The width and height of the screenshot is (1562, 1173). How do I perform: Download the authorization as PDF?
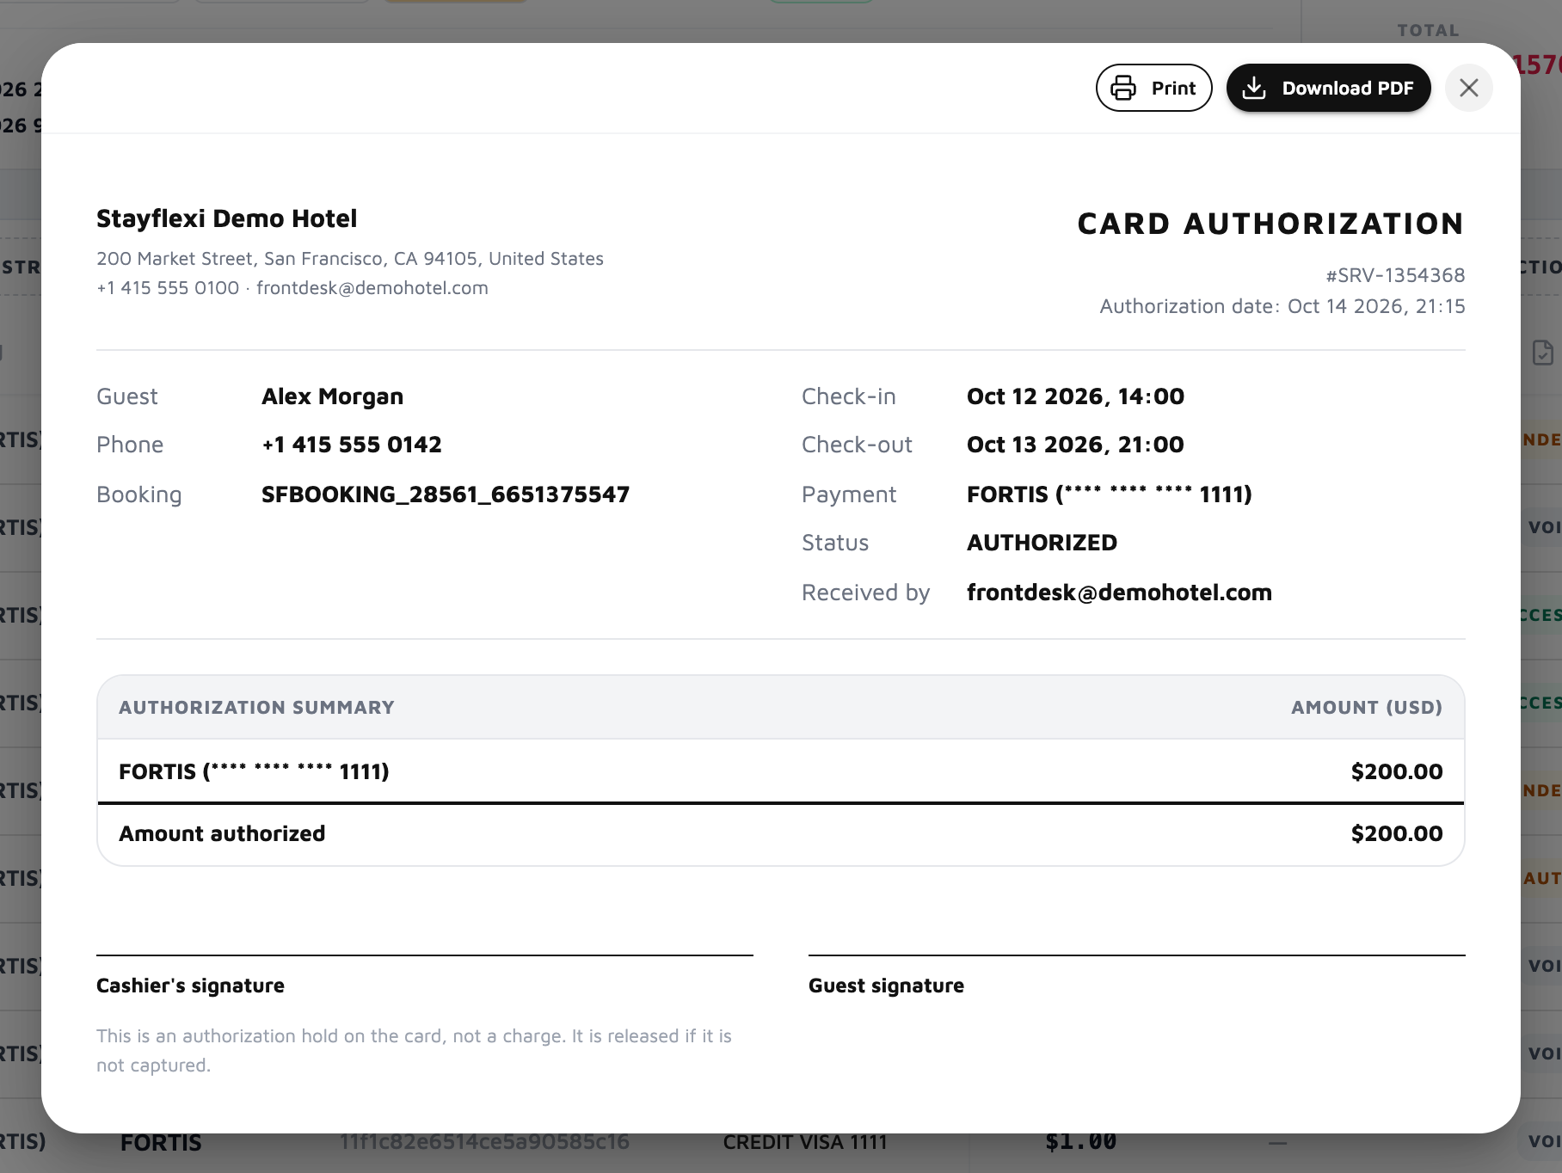[x=1328, y=88]
